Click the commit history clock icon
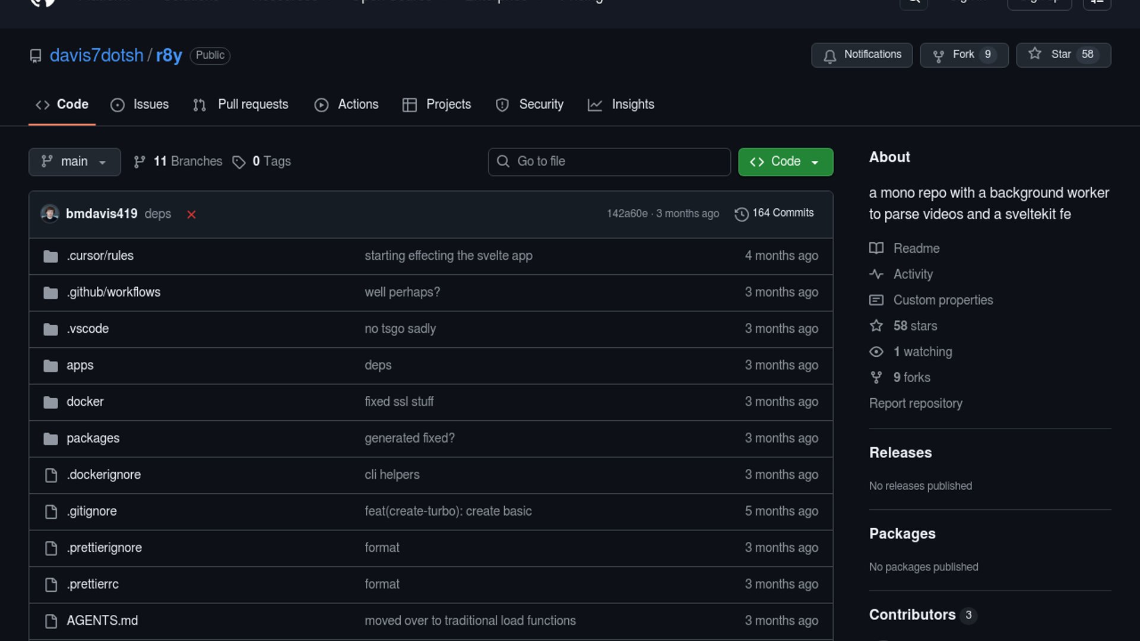This screenshot has width=1140, height=641. pos(741,214)
